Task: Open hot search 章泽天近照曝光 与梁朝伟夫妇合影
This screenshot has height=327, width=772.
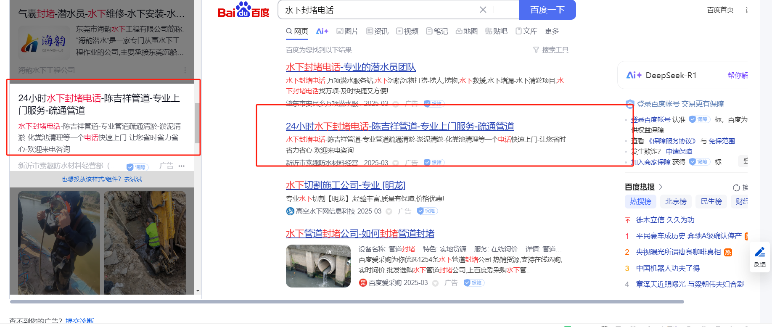Action: point(690,285)
